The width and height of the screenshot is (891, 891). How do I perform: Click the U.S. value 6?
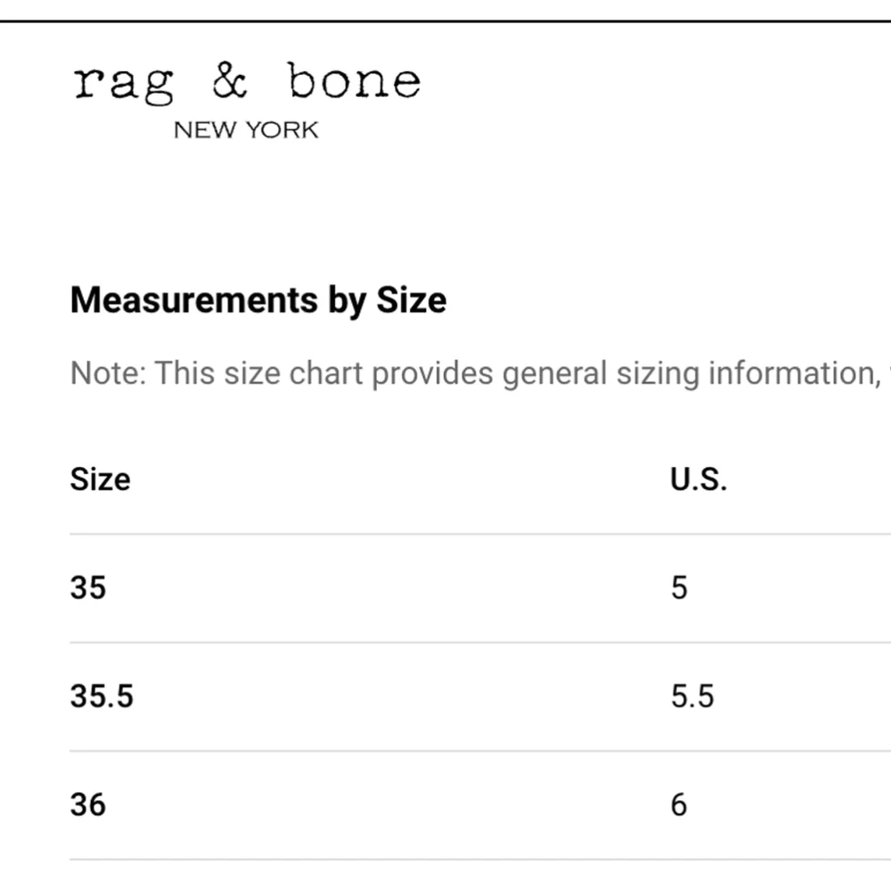click(679, 804)
